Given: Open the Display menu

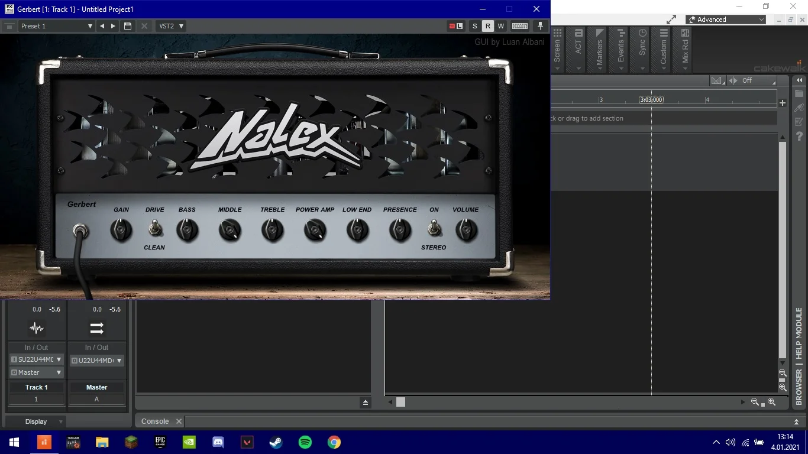Looking at the screenshot, I should point(36,421).
